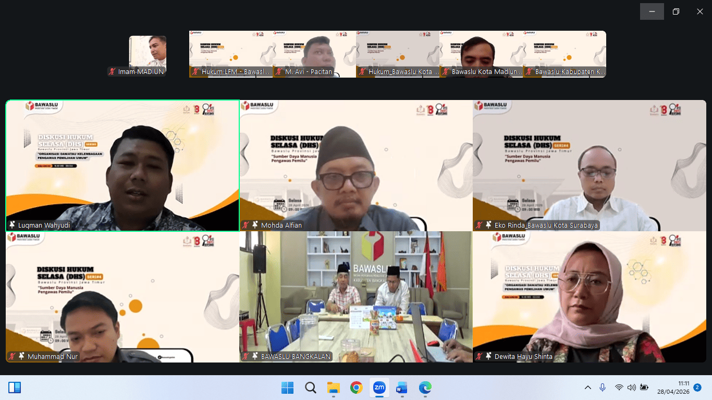Open Microsoft Edge from the taskbar
This screenshot has height=400, width=712.
click(x=425, y=387)
